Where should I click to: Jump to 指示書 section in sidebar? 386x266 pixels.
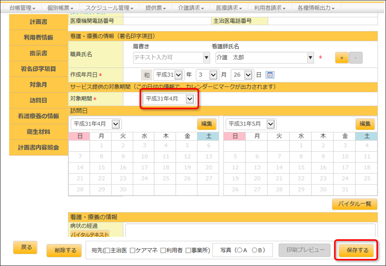click(x=38, y=53)
